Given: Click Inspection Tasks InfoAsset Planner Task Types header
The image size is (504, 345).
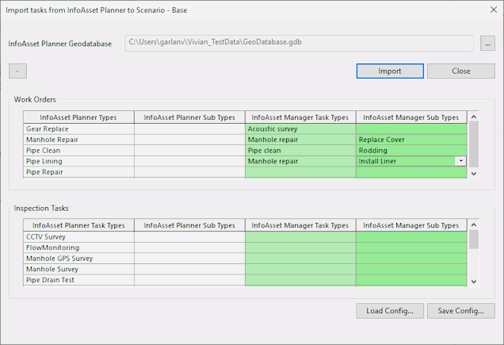Looking at the screenshot, I should click(78, 225).
